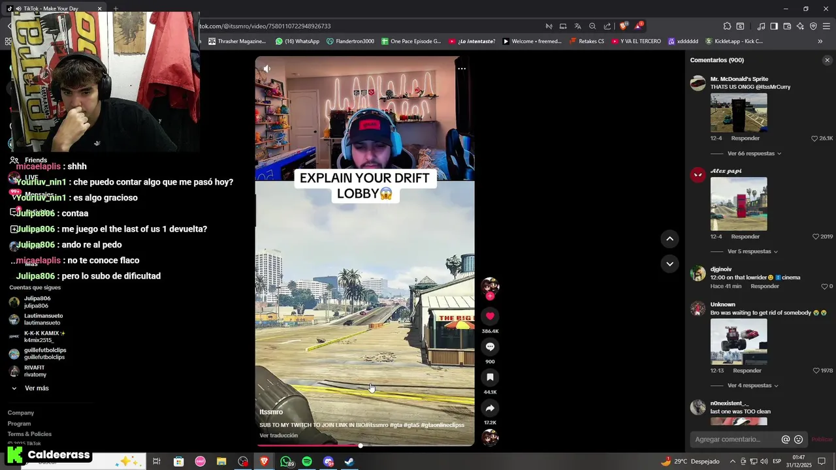
Task: Open One Pace Episode bookmark
Action: point(411,41)
